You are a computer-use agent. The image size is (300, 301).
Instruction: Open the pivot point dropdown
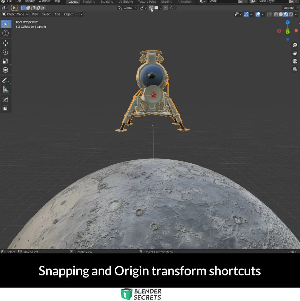(143, 8)
